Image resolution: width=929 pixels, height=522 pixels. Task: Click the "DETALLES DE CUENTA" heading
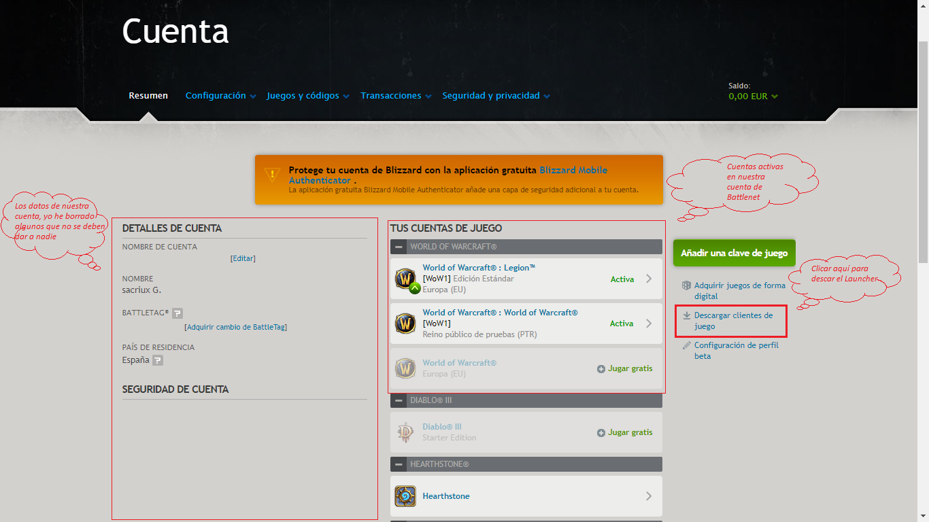pos(172,228)
